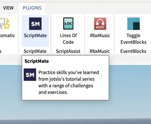151x124 pixels.
Task: Open the RbxMusic plugin
Action: (x=100, y=27)
